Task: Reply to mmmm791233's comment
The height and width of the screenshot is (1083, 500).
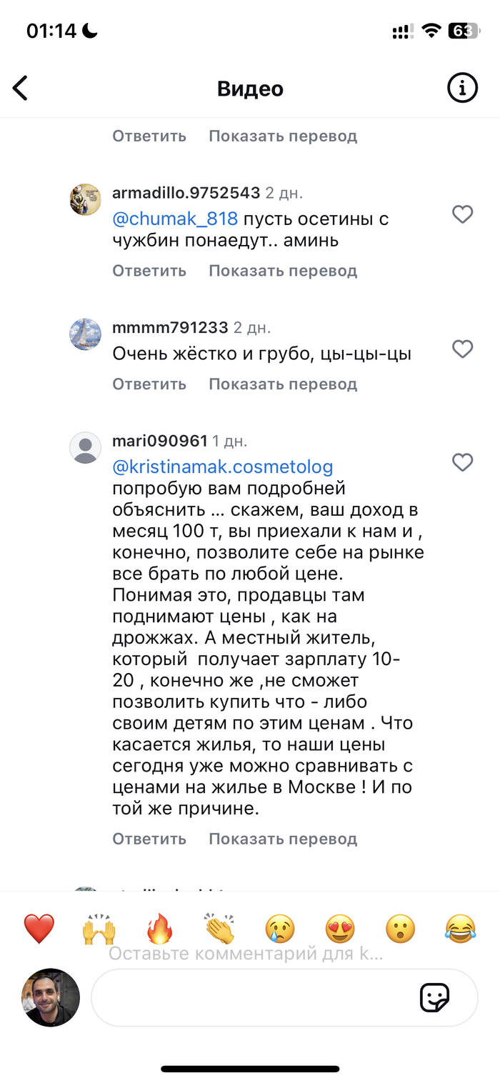Action: [x=149, y=384]
